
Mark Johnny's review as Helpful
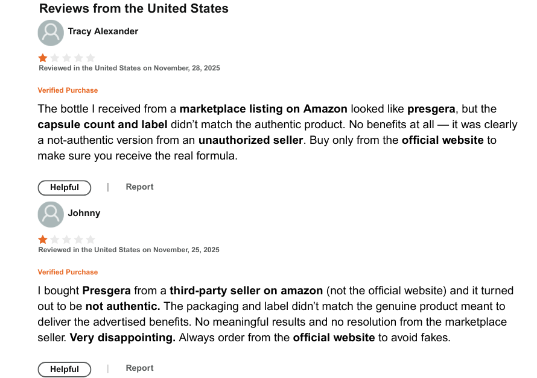[x=65, y=369]
